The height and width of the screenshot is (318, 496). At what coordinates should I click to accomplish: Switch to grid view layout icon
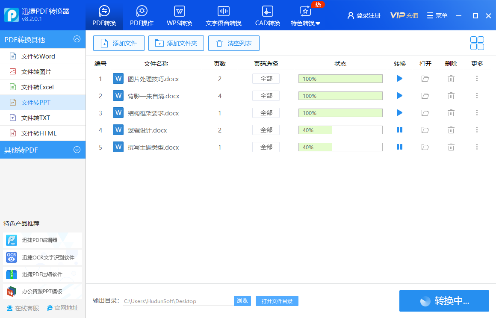point(477,43)
